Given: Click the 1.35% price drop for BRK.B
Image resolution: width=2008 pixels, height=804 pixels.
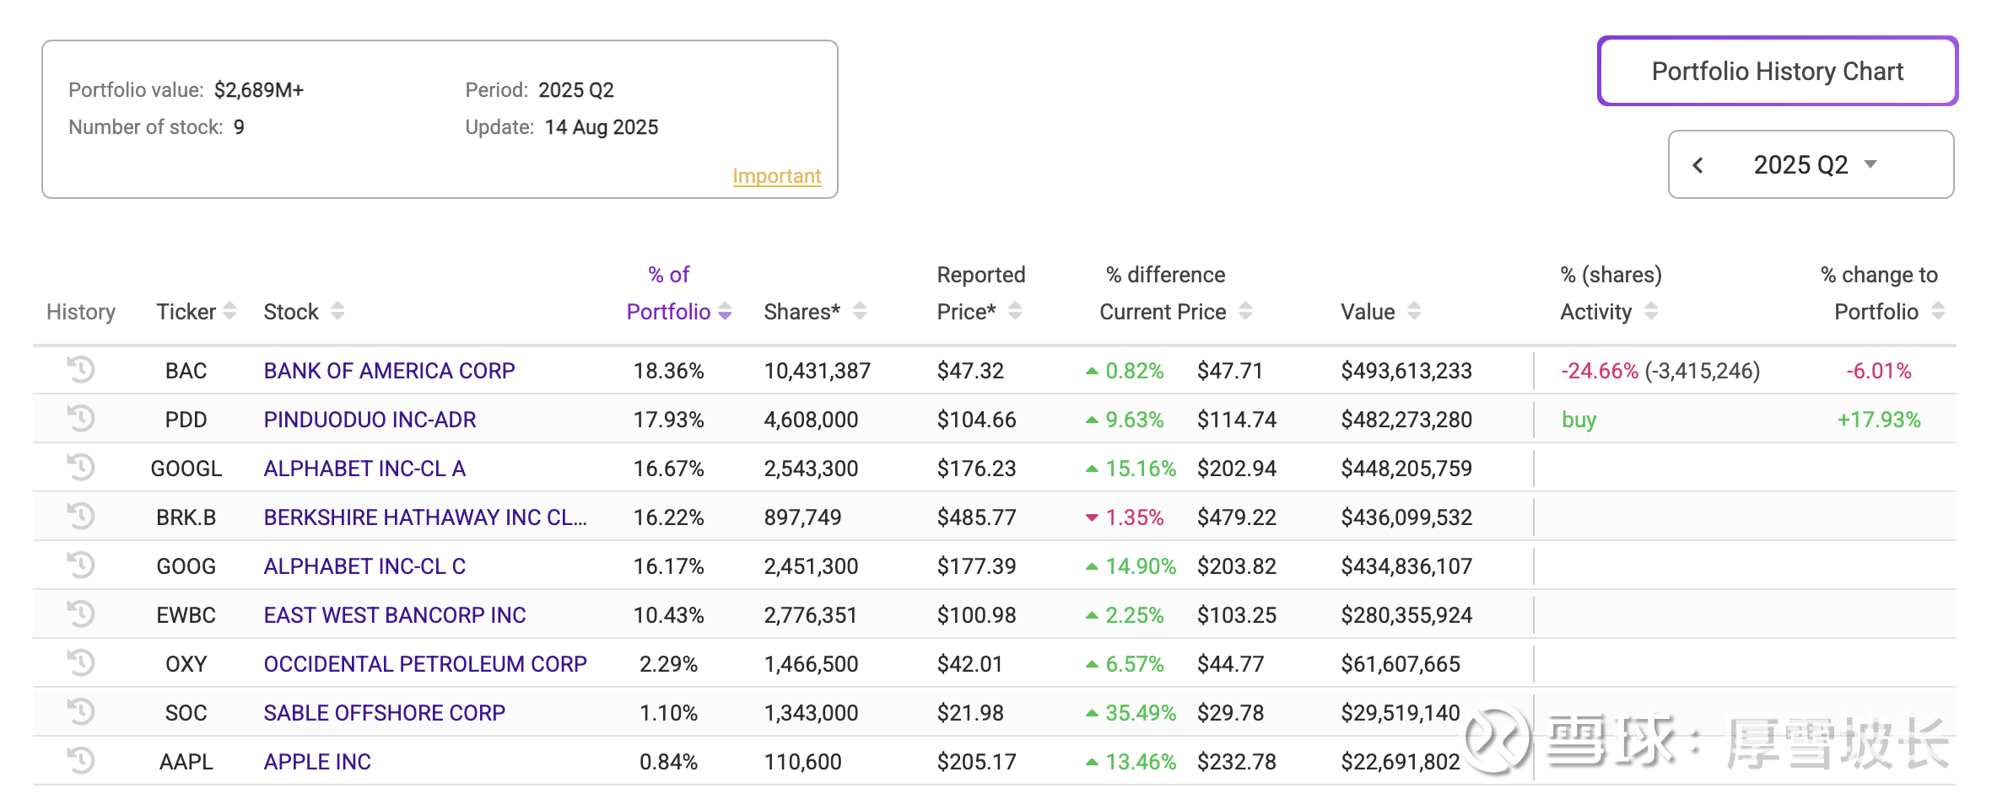Looking at the screenshot, I should [1134, 517].
